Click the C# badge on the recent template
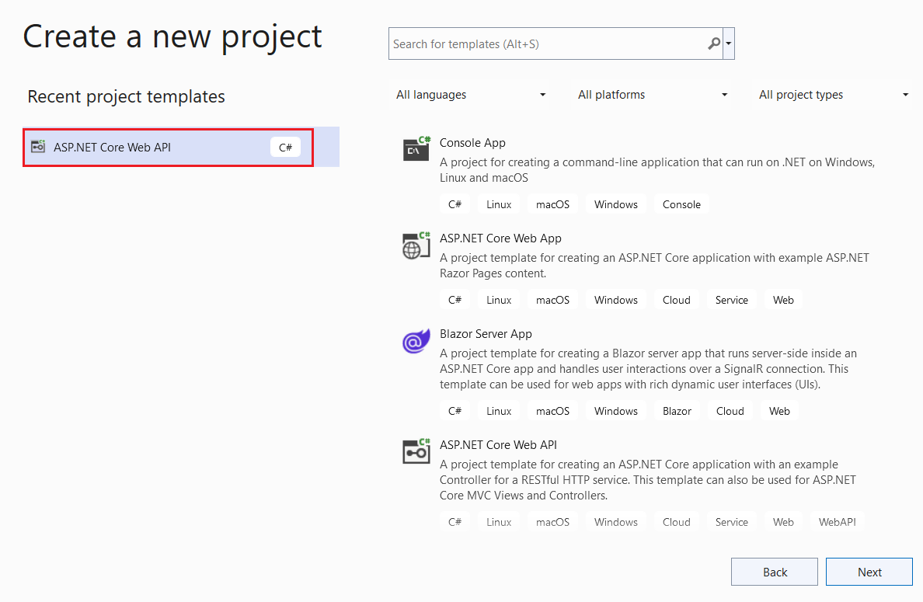Viewport: 923px width, 602px height. coord(285,146)
